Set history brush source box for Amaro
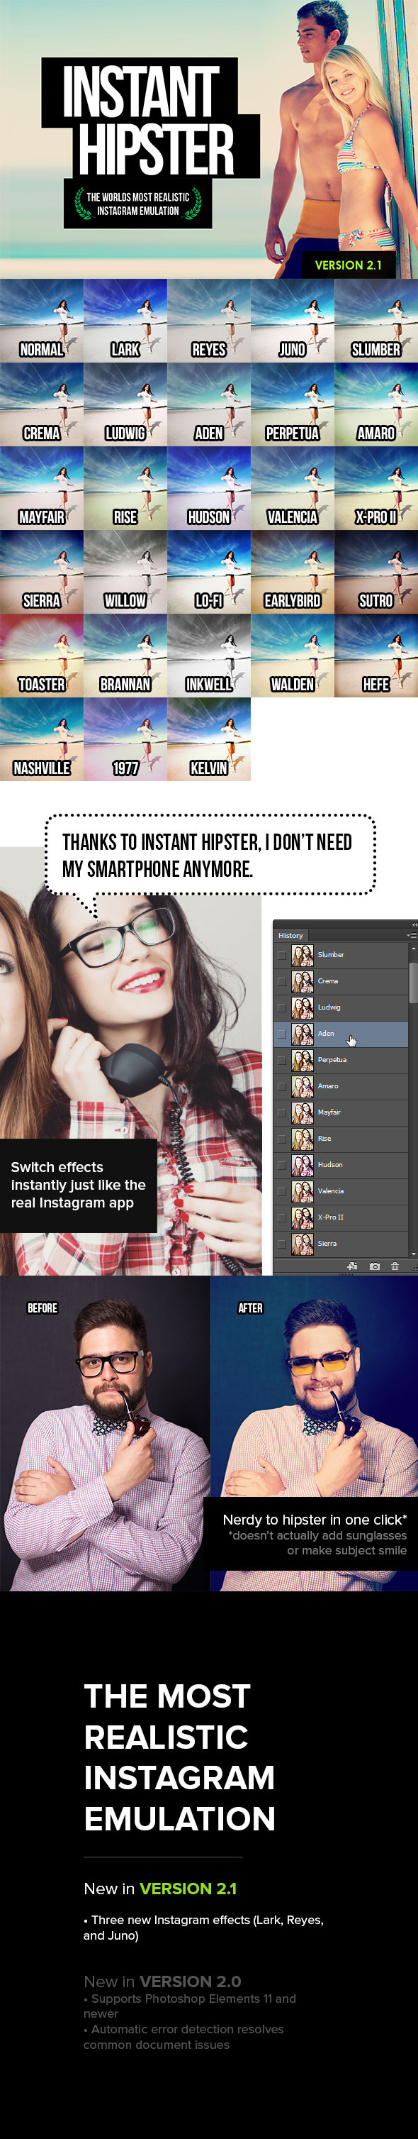Image resolution: width=418 pixels, height=2139 pixels. (282, 1086)
